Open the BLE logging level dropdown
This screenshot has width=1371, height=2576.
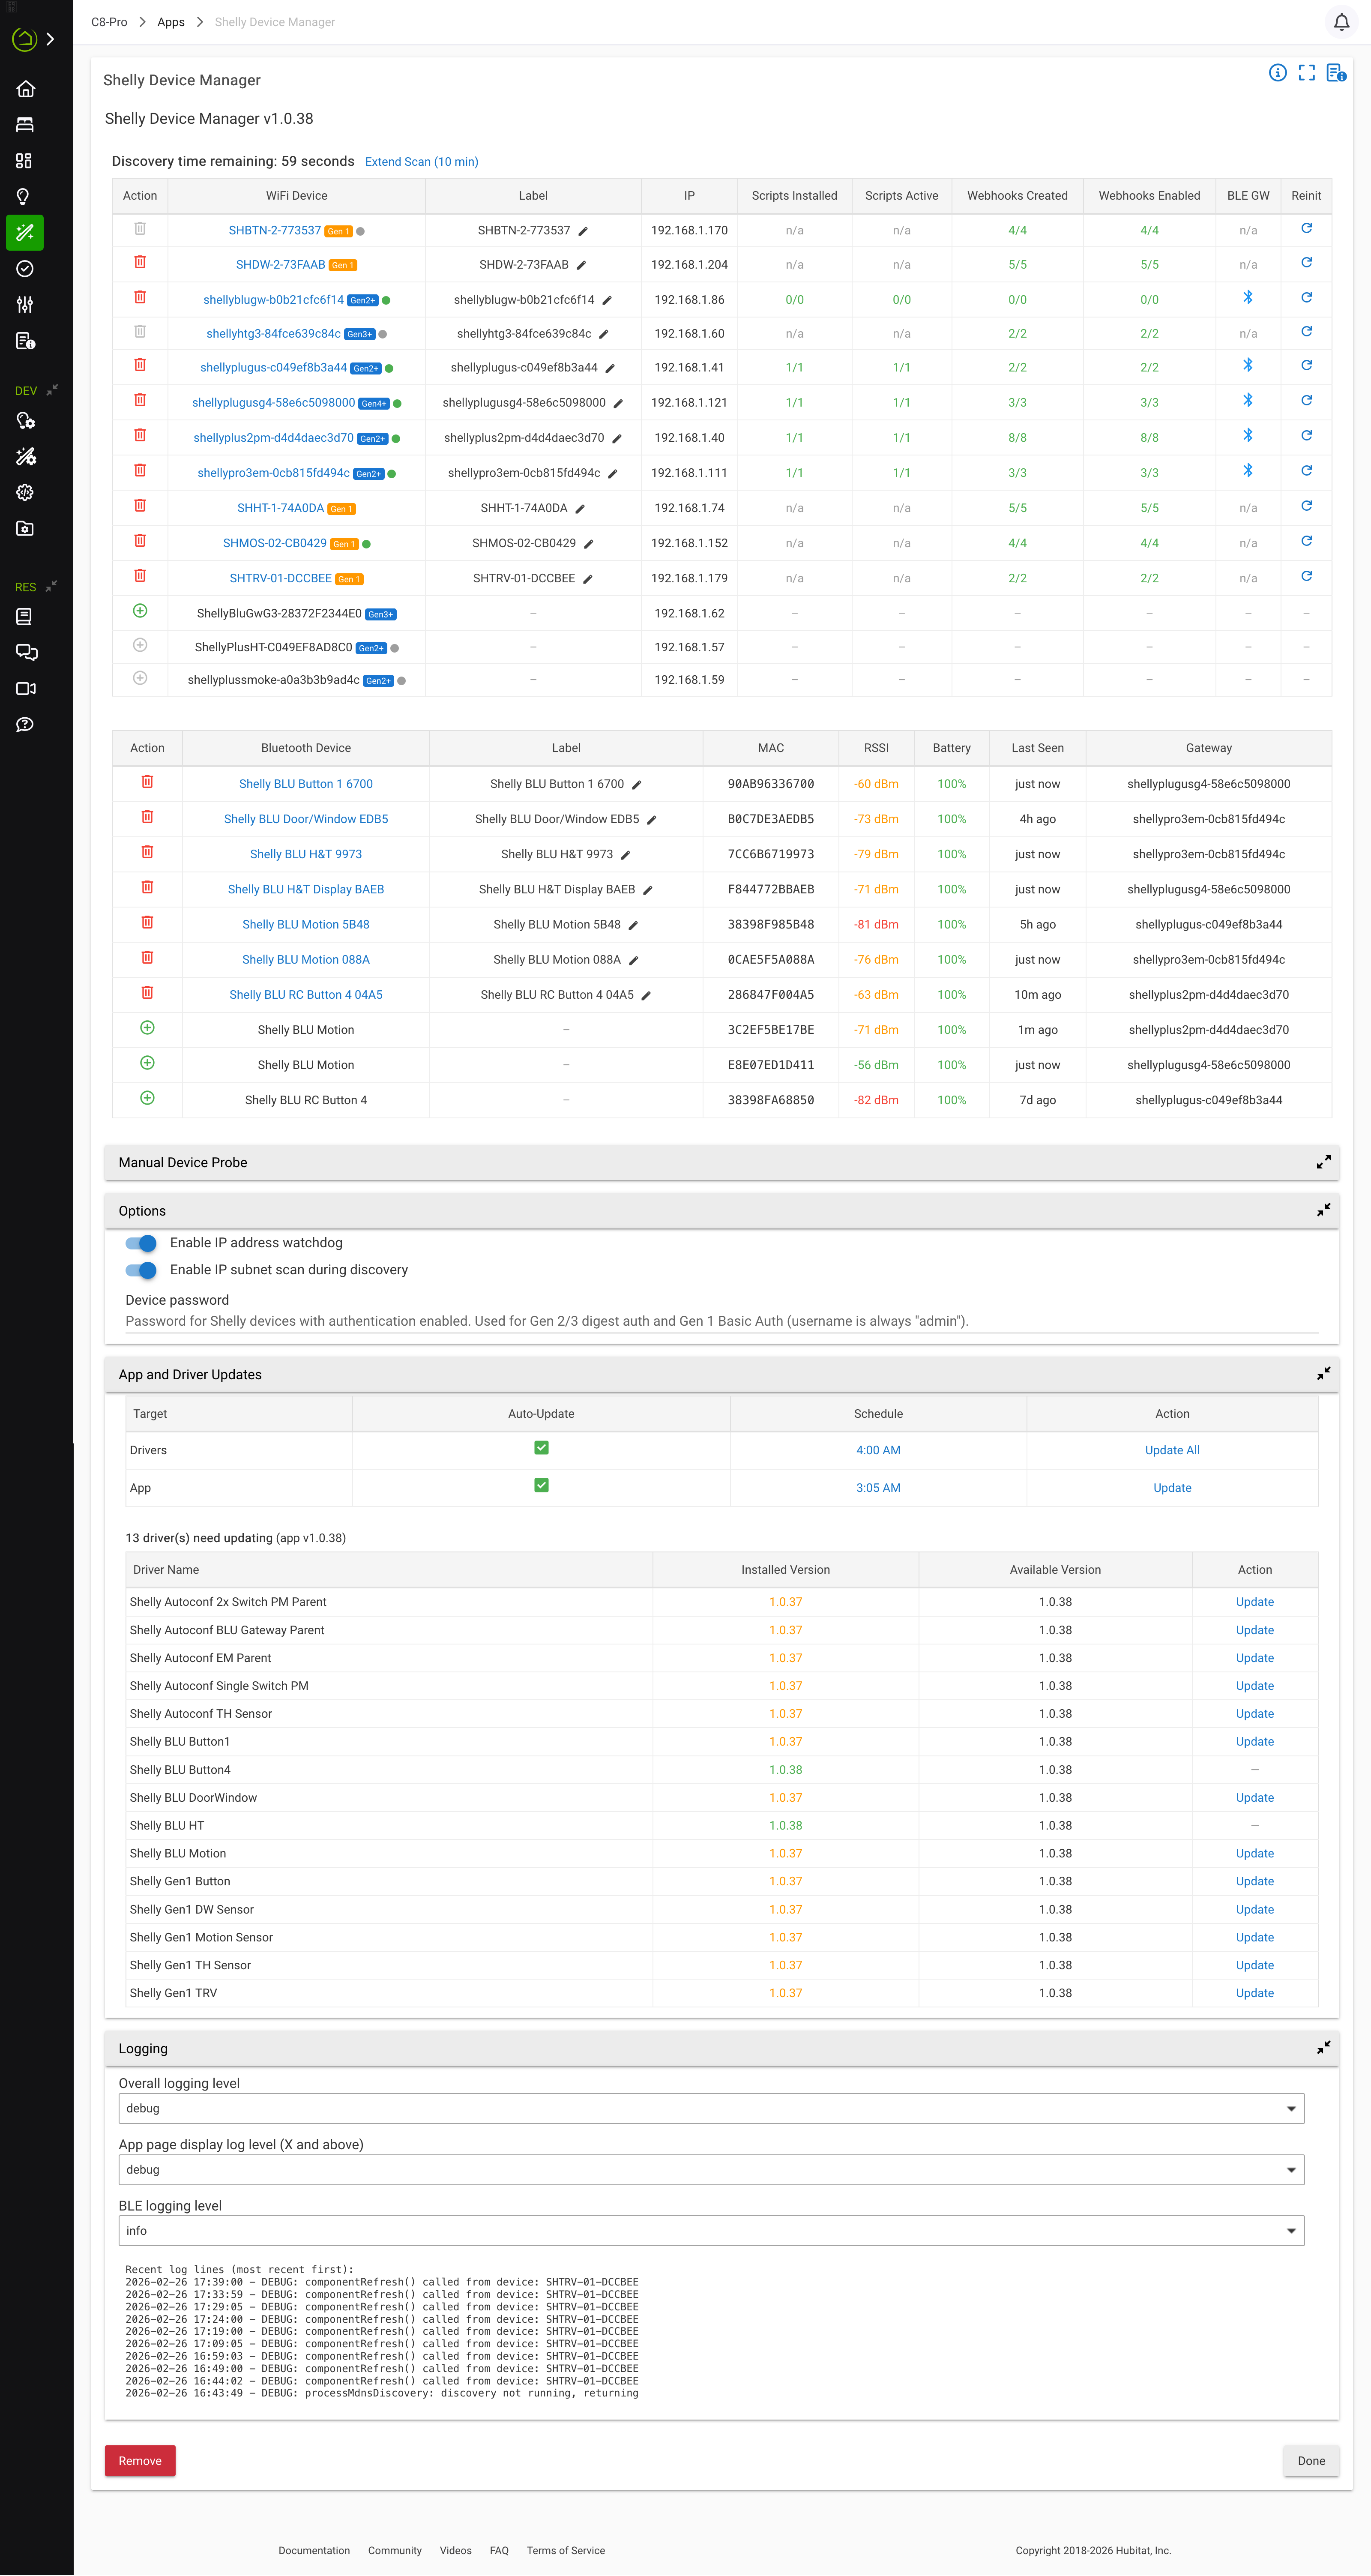coord(711,2231)
